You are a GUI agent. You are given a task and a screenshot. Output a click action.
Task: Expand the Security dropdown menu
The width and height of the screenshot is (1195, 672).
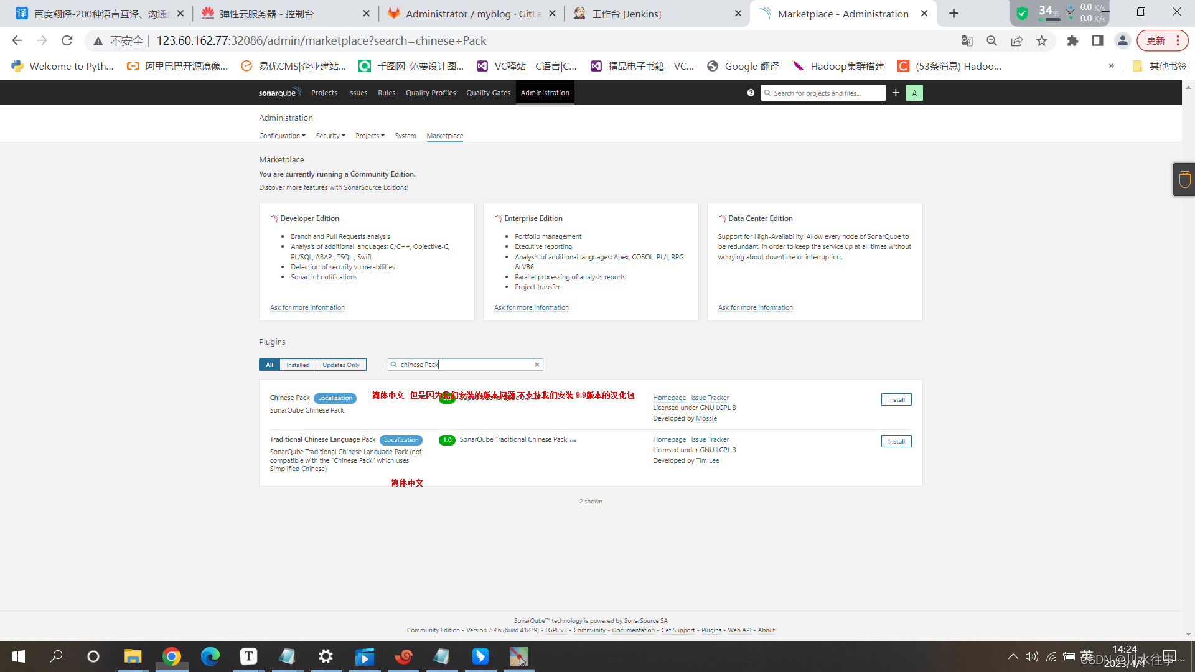(x=330, y=136)
